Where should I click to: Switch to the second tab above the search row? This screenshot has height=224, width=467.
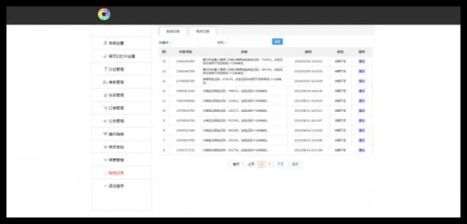click(x=203, y=32)
